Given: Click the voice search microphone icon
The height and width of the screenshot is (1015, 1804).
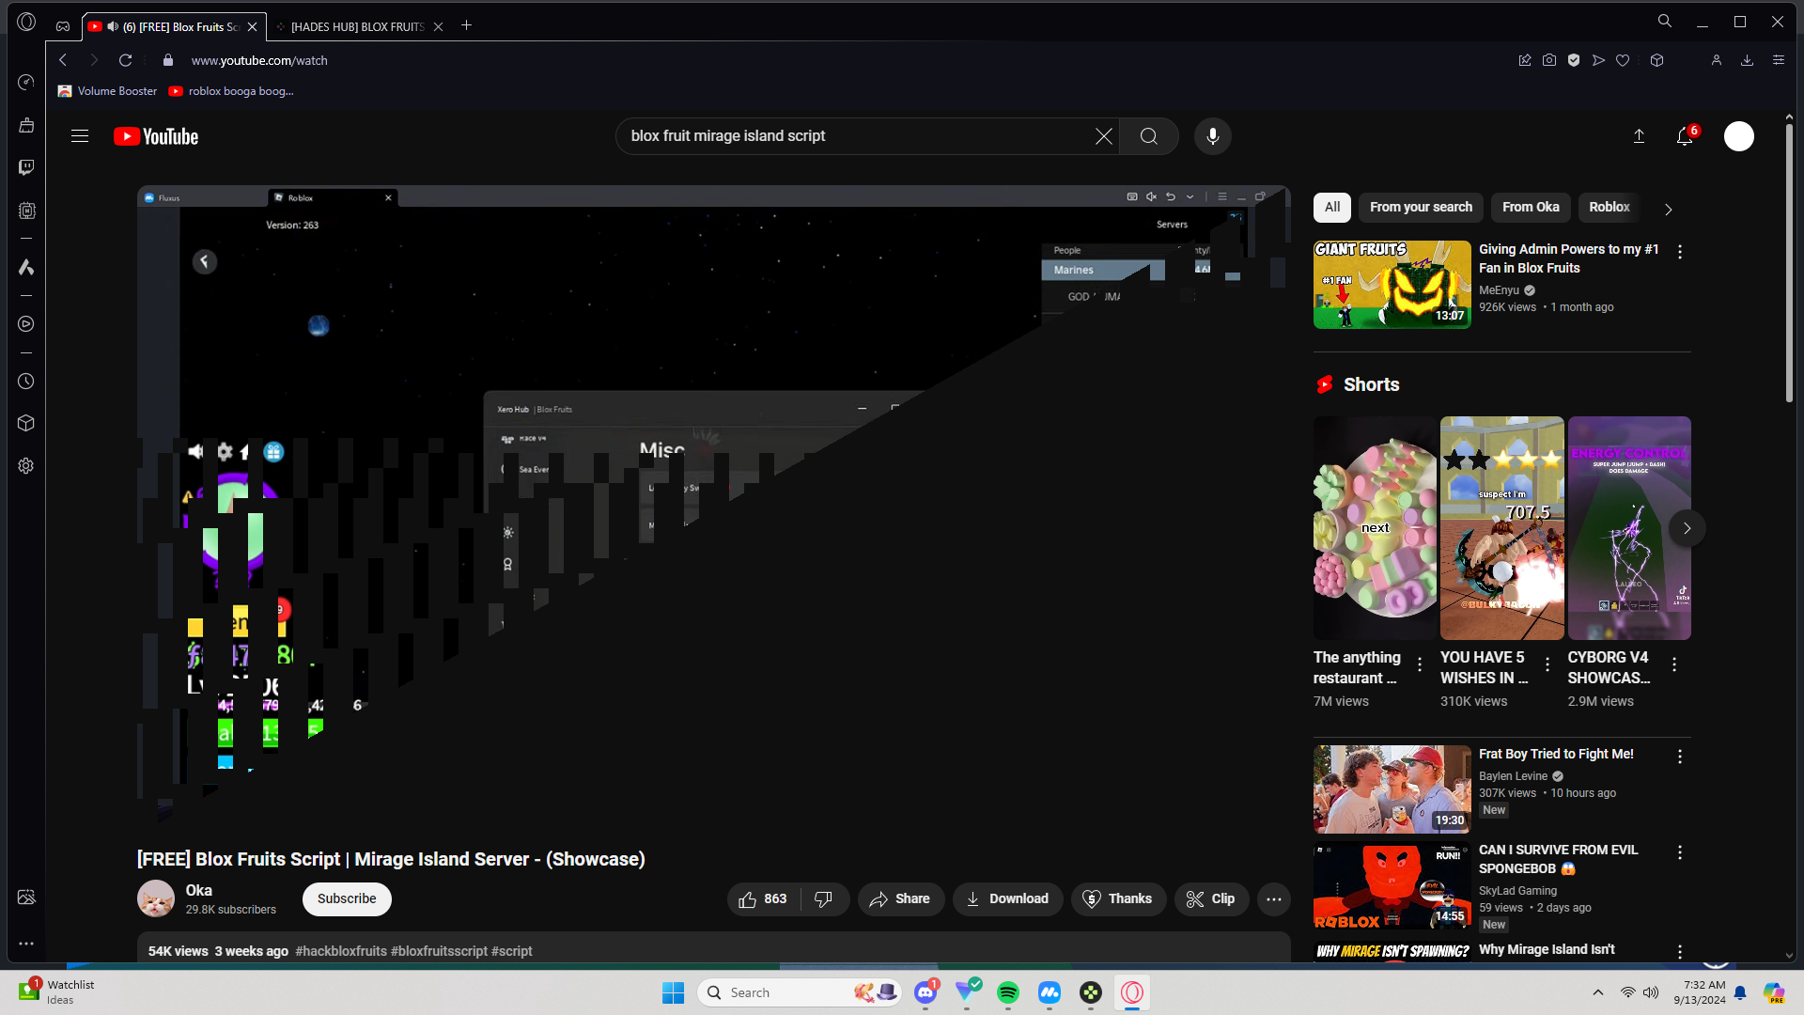Looking at the screenshot, I should 1213,136.
